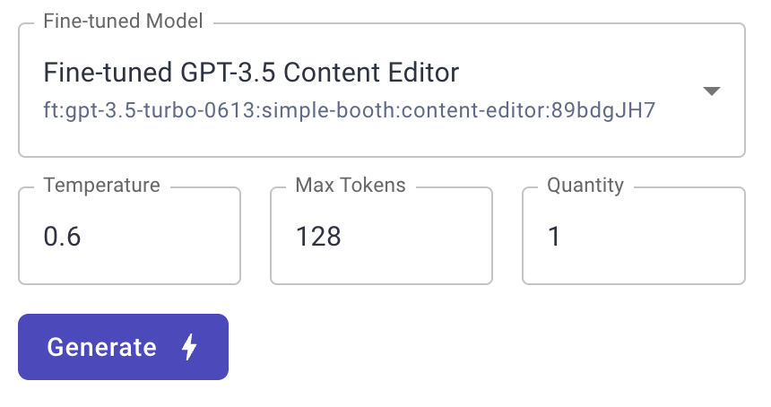Click the Max Tokens field label
771x407 pixels.
351,186
